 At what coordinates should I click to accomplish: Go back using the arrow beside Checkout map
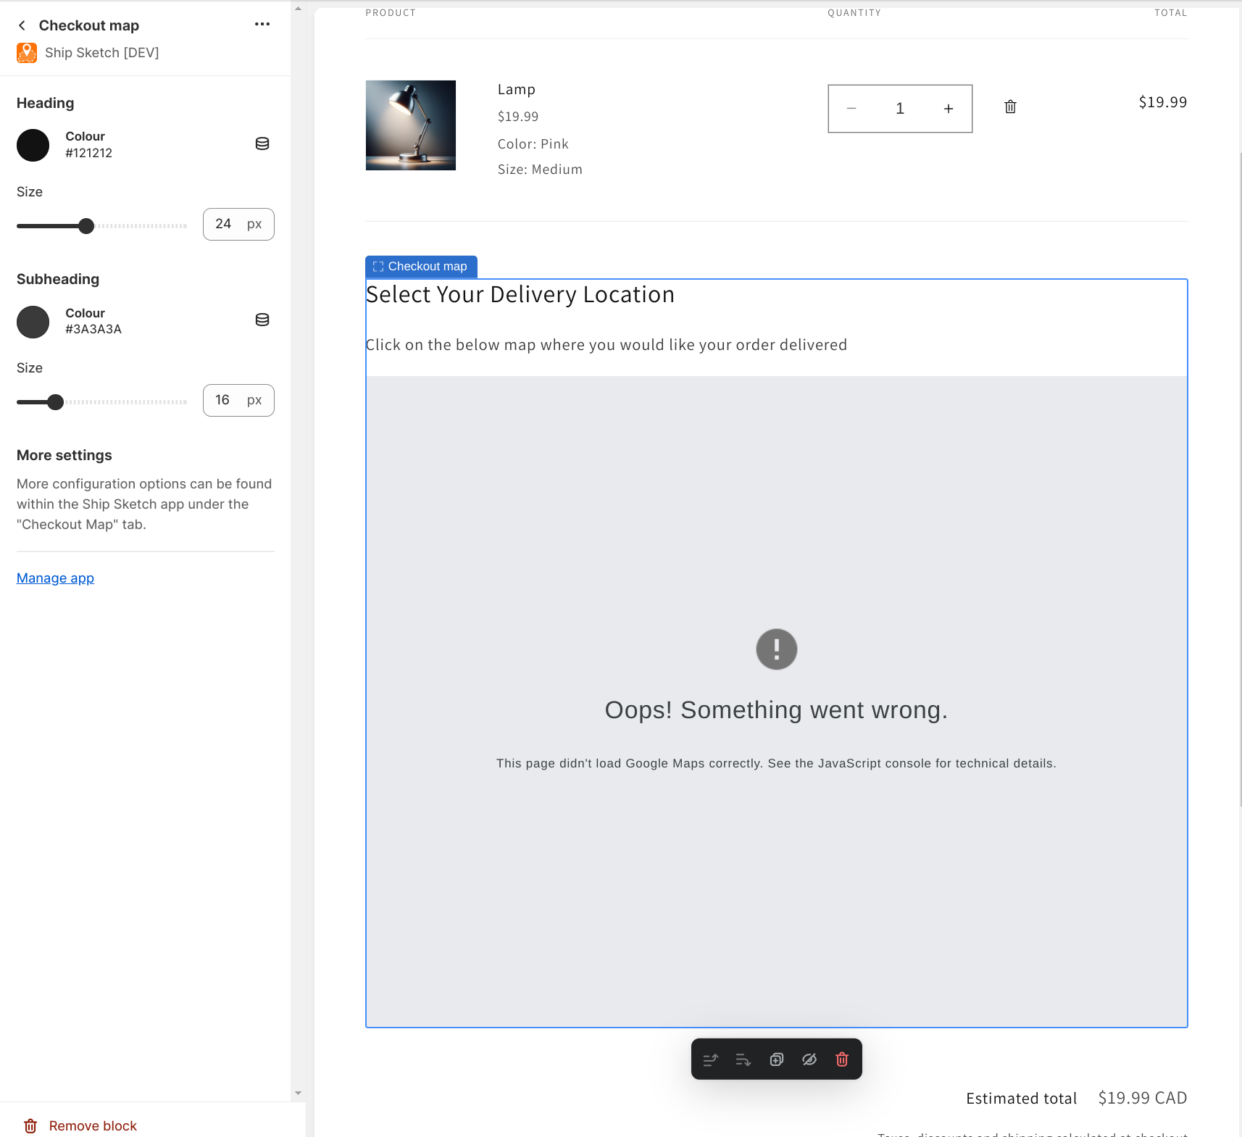coord(22,25)
